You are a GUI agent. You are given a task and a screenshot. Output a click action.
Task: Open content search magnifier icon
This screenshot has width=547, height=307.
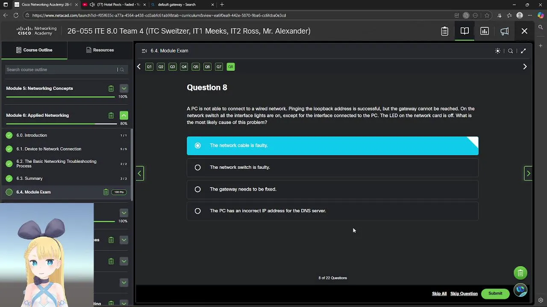pos(510,51)
